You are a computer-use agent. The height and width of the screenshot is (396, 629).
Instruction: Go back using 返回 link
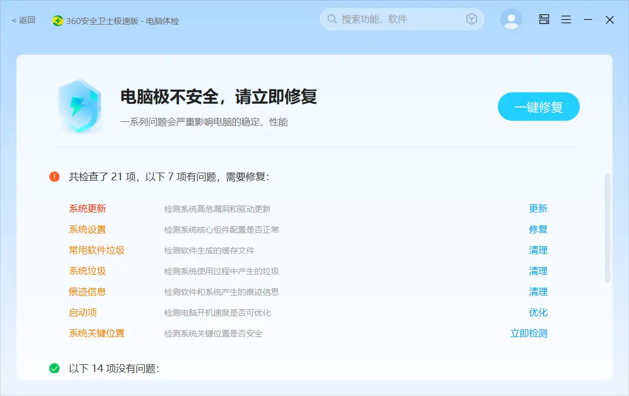24,20
